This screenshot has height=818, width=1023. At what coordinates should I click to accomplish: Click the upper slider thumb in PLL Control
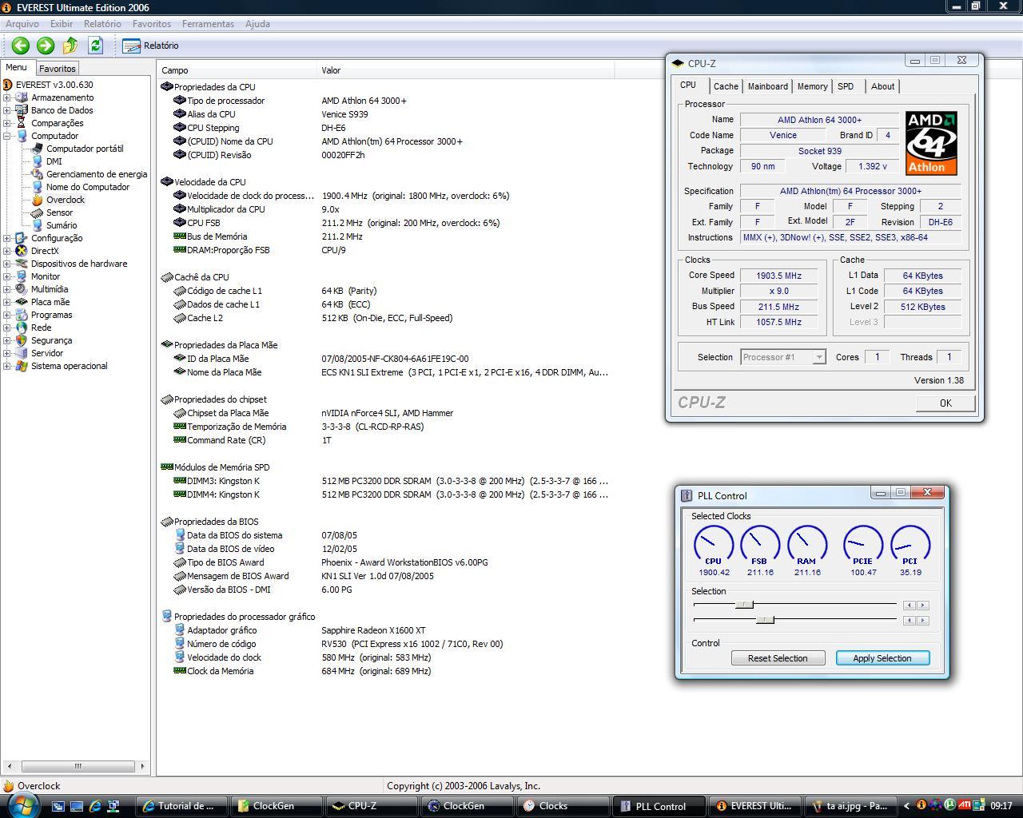[744, 605]
